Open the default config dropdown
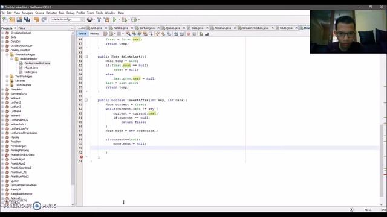Image resolution: width=387 pixels, height=217 pixels. (68, 20)
